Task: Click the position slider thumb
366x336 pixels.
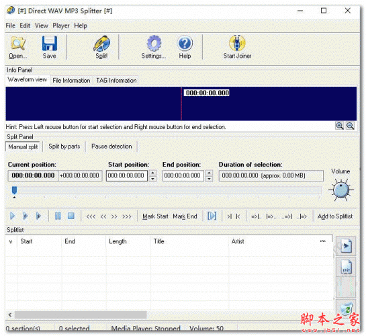Action: (x=14, y=191)
